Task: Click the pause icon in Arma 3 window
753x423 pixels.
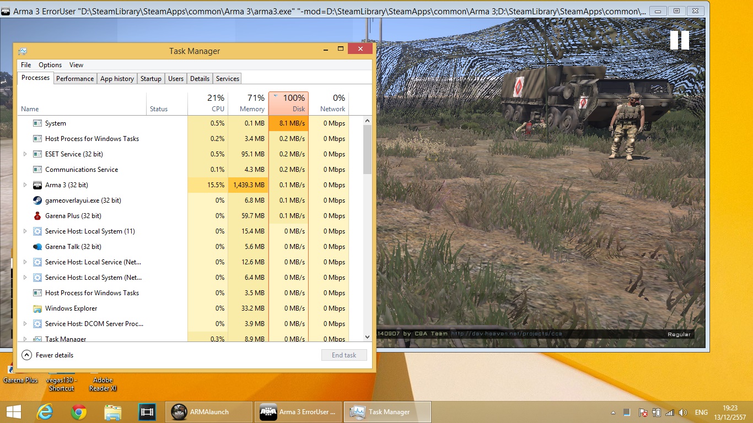Action: pos(679,40)
